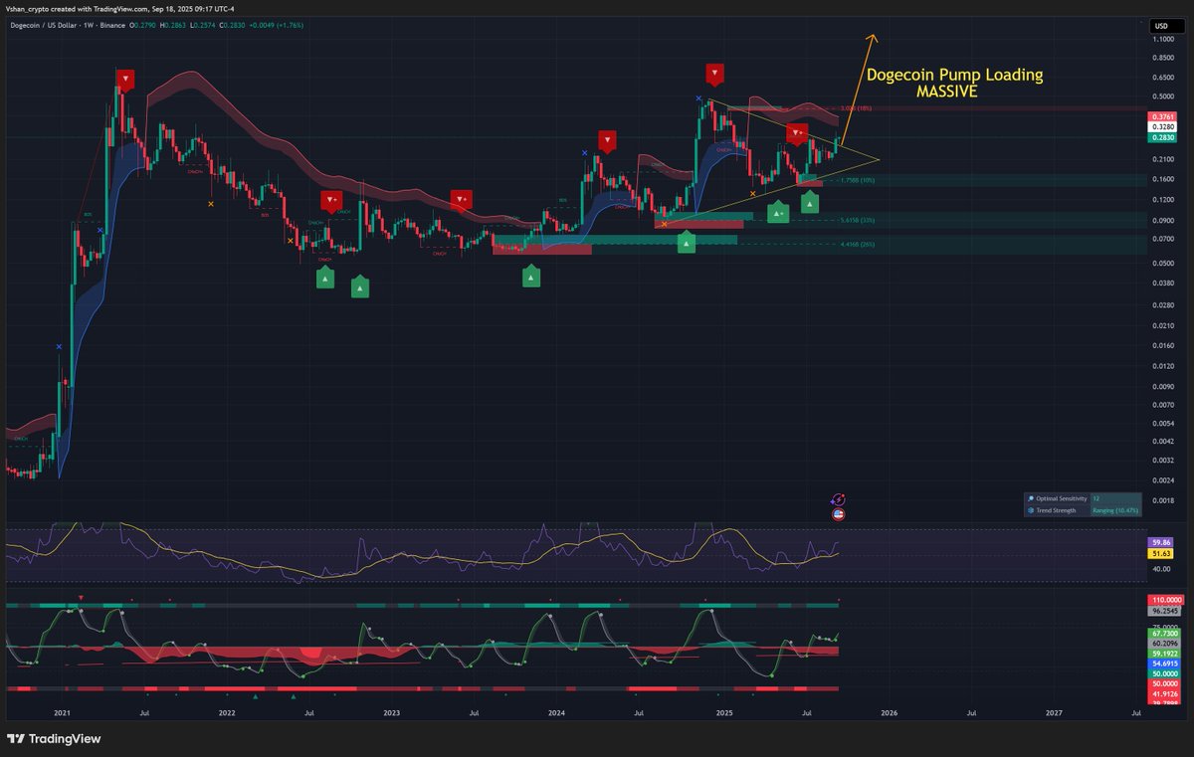
Task: Click the green 67.7300 oscillator tag
Action: point(1164,633)
